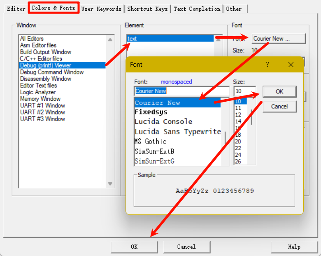Image resolution: width=321 pixels, height=256 pixels.
Task: Select font size 11
Action: click(241, 108)
